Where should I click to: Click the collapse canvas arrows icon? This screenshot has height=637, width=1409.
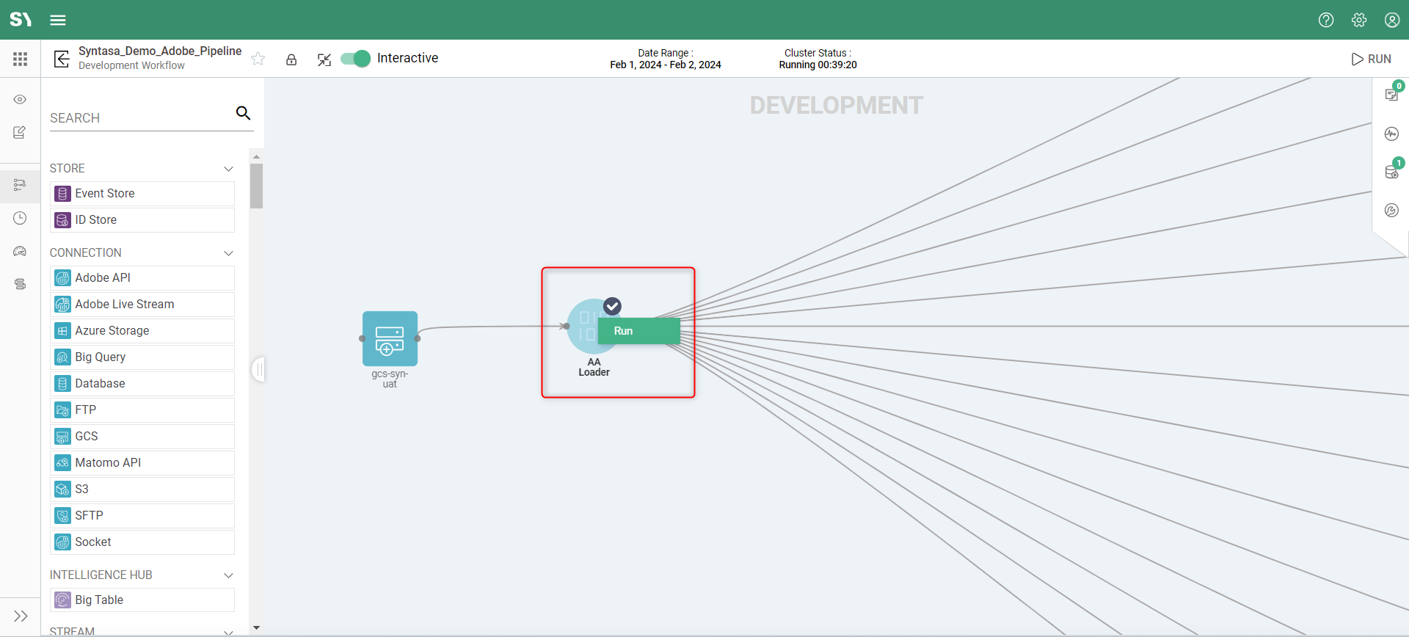click(324, 59)
